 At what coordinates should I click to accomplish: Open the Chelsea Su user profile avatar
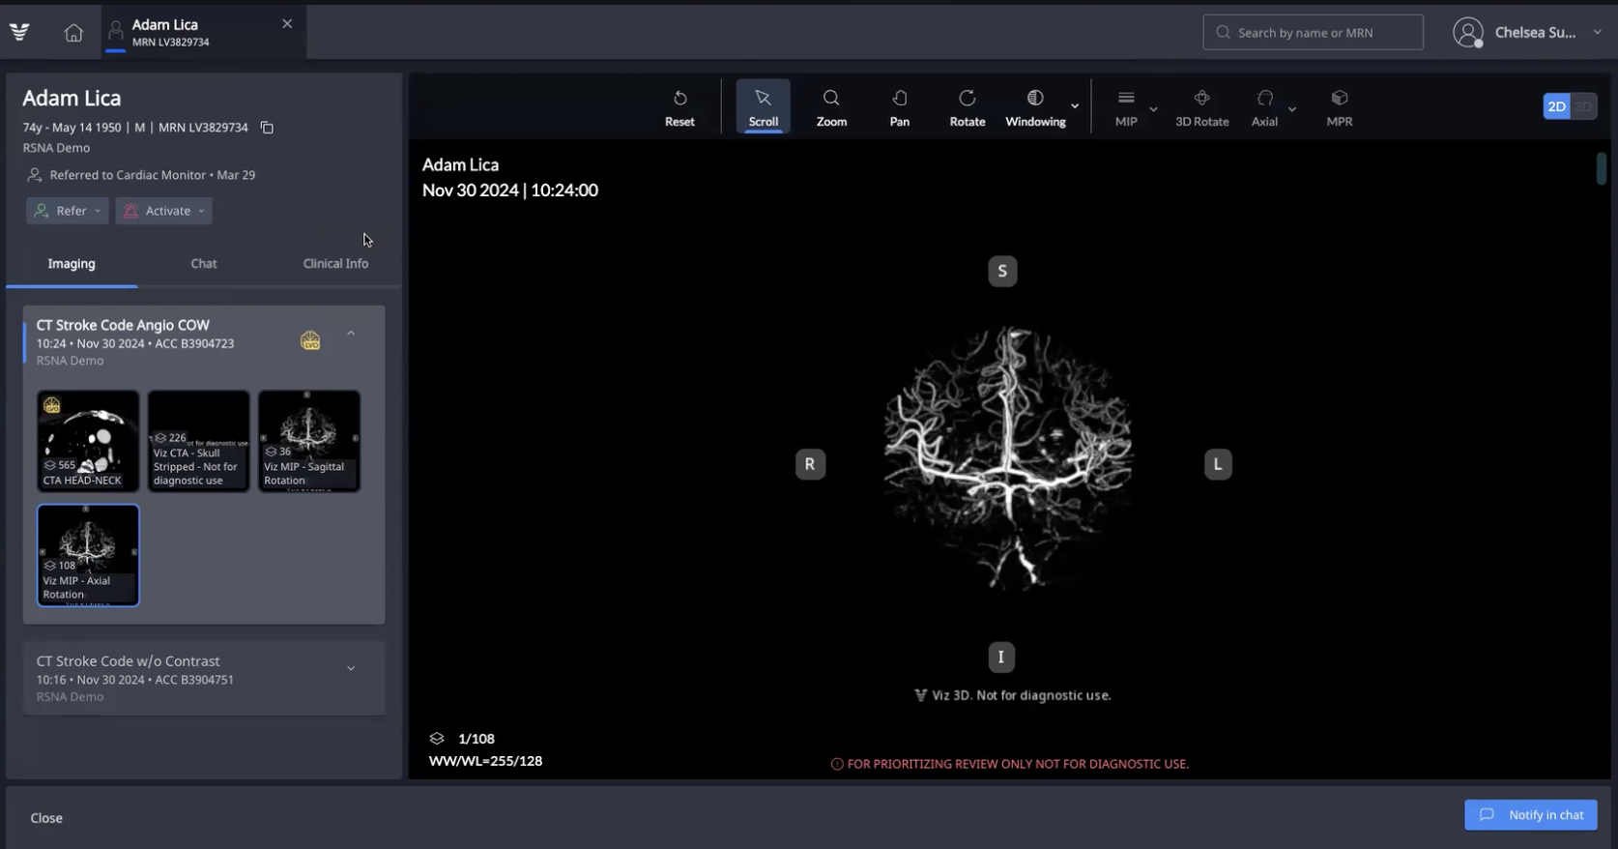[1467, 33]
